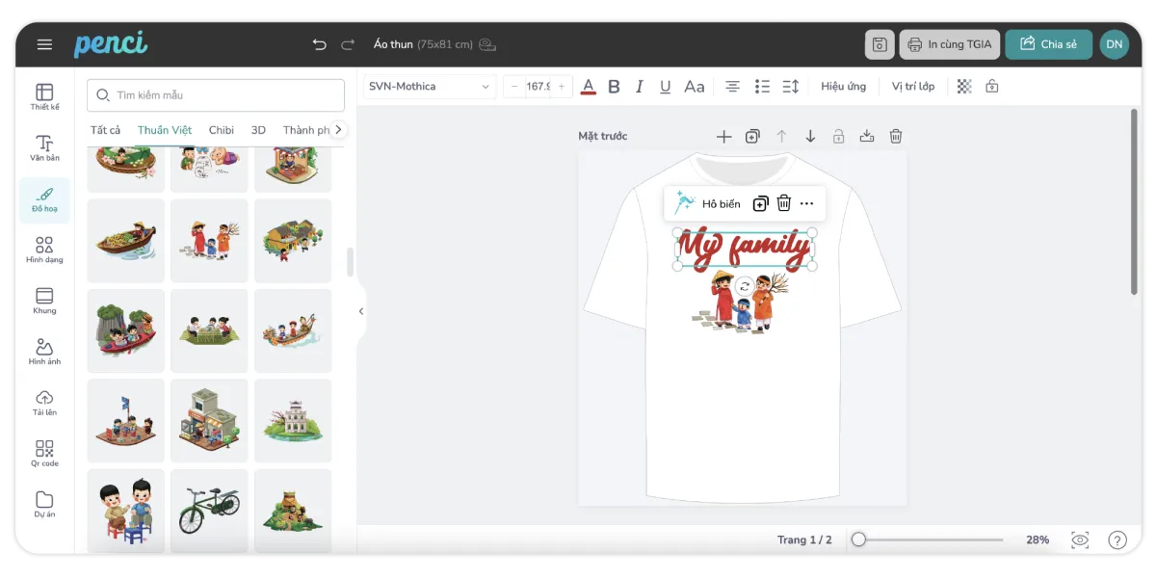Add a new page above the canvas

[x=724, y=137]
